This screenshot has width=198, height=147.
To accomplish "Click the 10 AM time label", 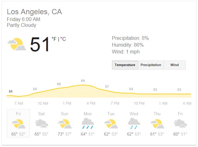I will click(x=43, y=103).
